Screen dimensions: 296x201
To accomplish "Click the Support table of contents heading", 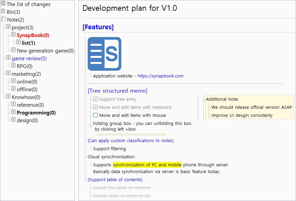I will click(115, 180).
